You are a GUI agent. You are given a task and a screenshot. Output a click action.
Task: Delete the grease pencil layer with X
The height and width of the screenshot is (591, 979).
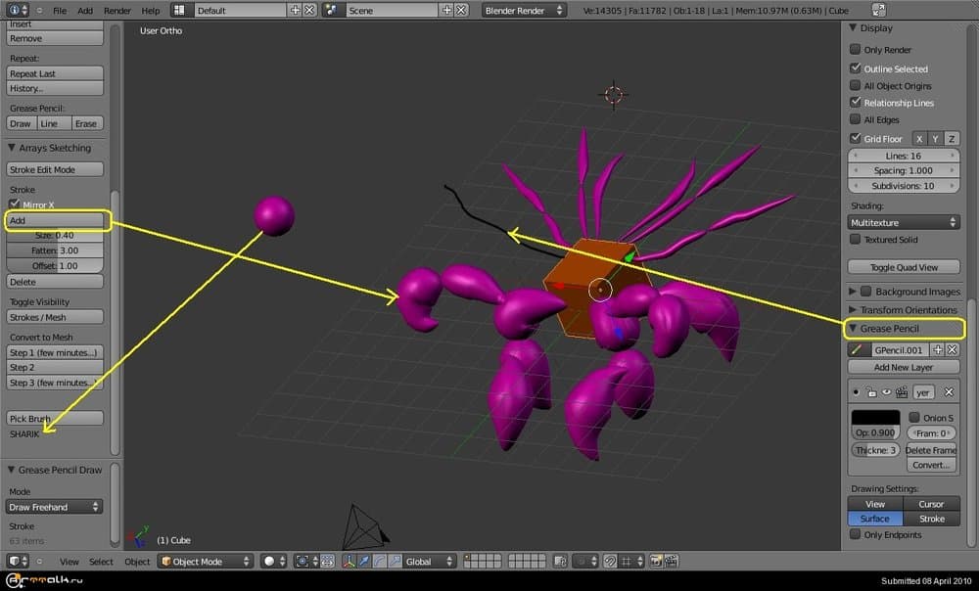click(948, 392)
